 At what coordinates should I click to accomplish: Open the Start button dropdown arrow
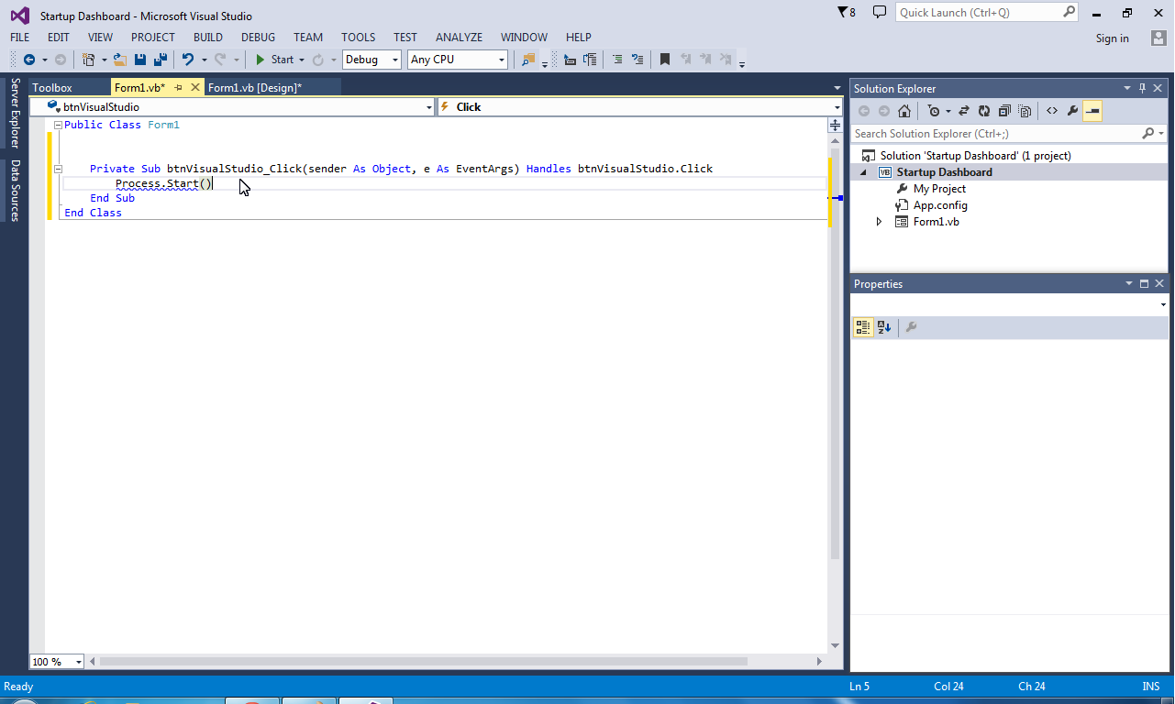(x=302, y=60)
